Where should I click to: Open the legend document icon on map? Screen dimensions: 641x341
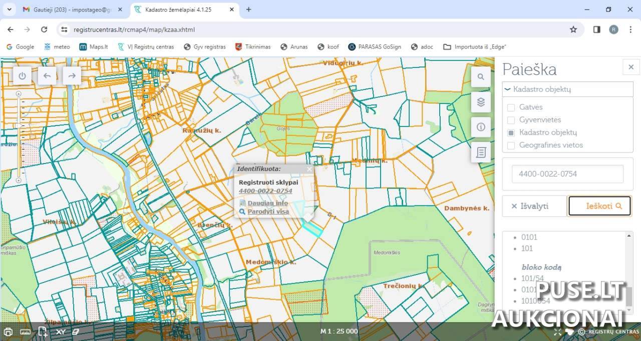[481, 152]
